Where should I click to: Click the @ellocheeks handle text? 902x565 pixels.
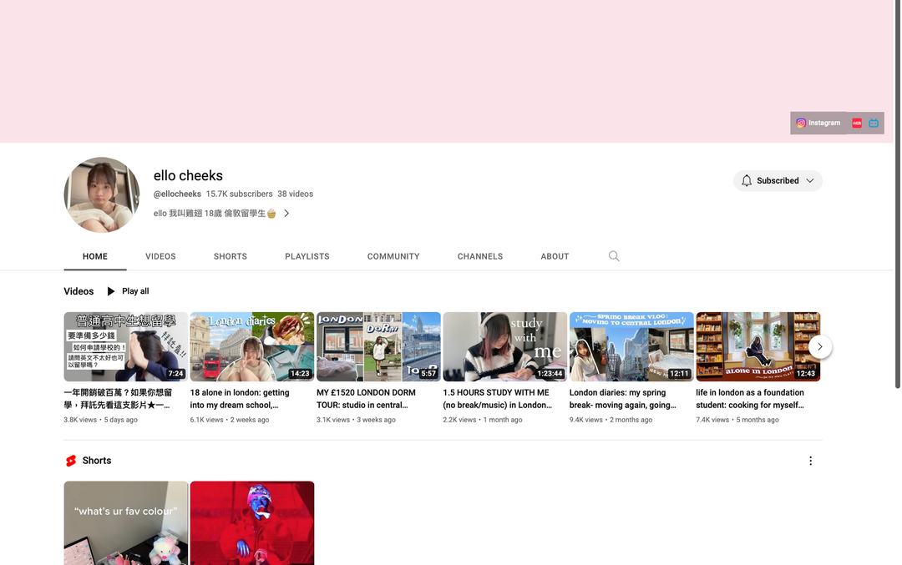(x=177, y=194)
